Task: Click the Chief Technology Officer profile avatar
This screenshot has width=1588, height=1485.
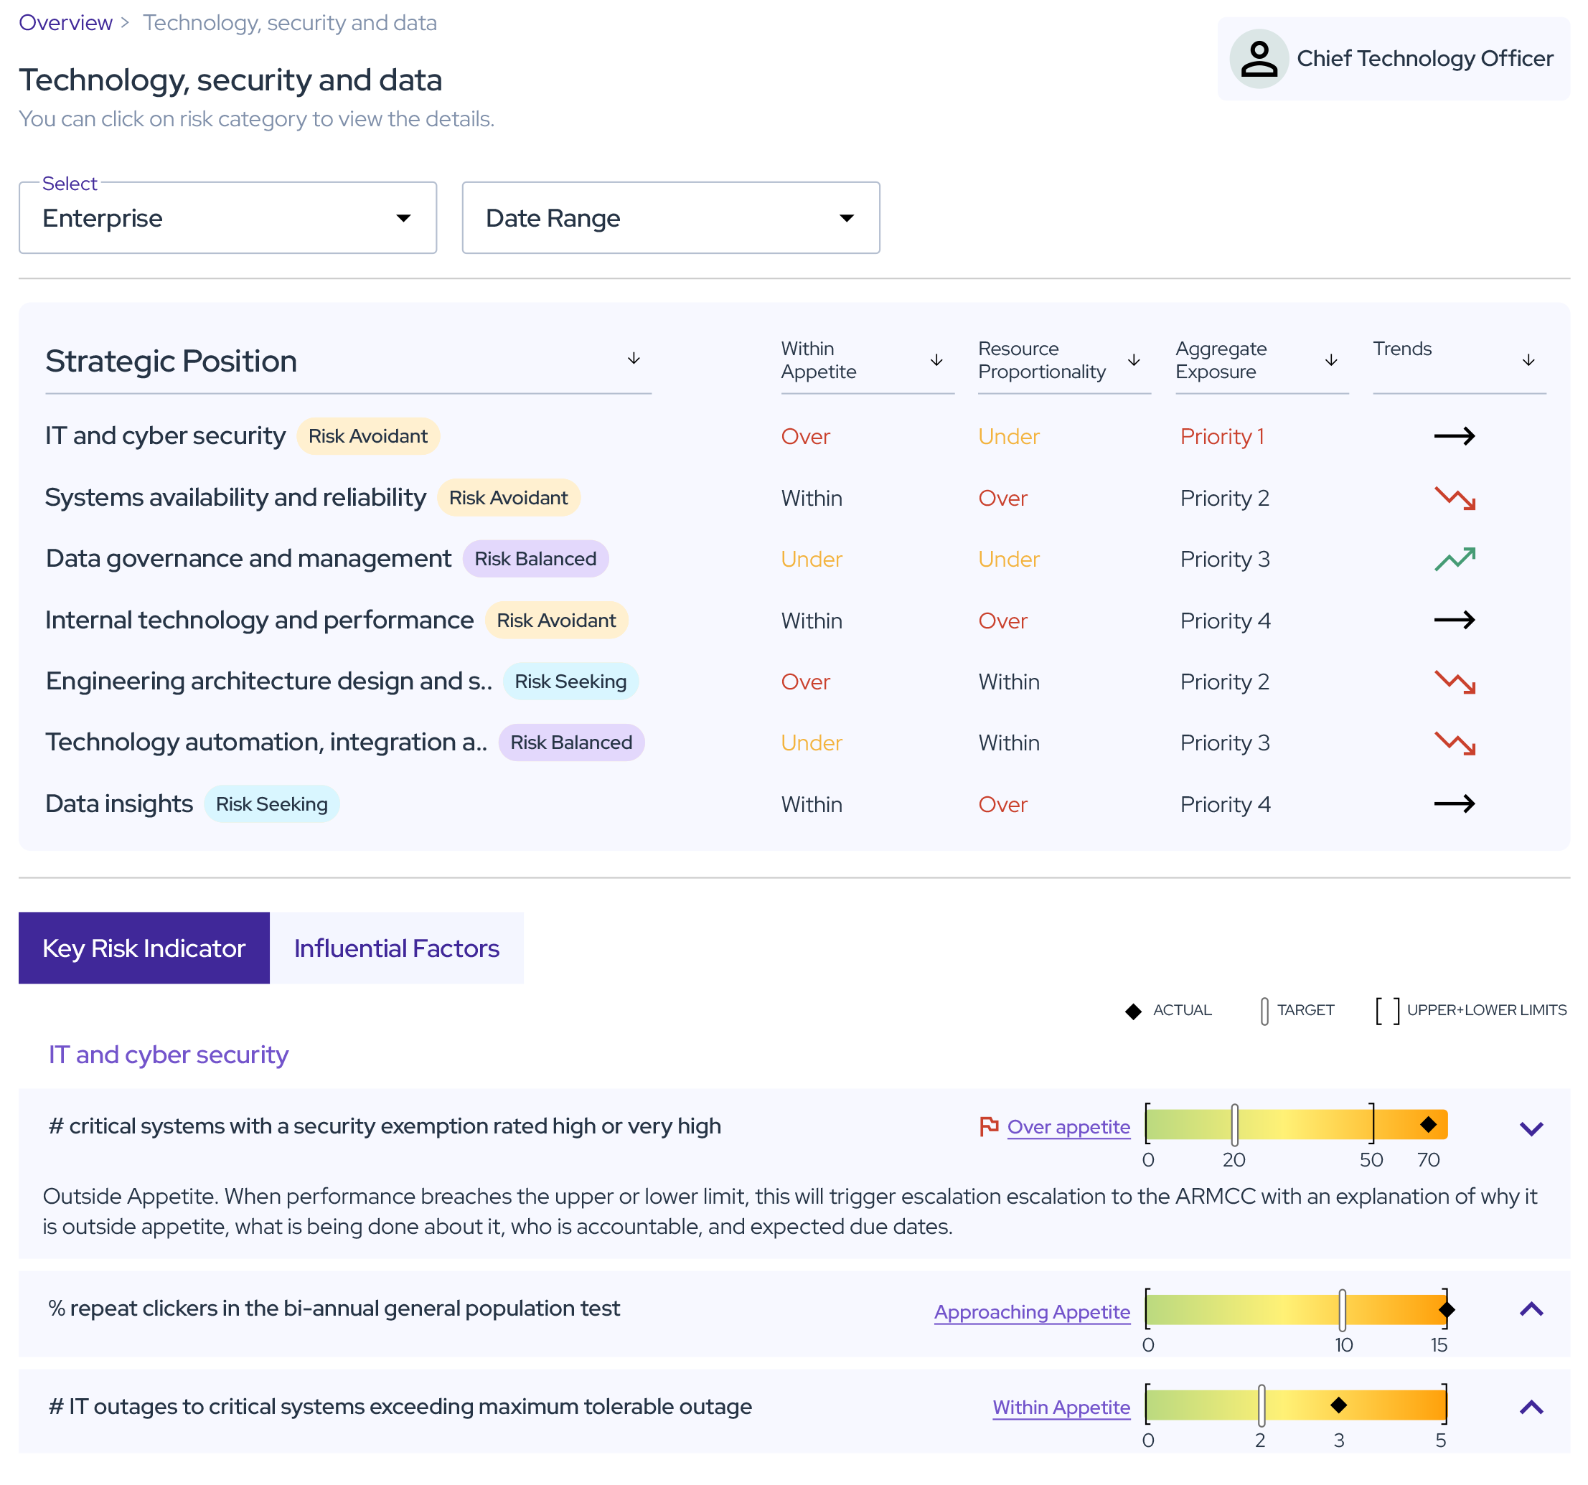Action: pos(1258,59)
